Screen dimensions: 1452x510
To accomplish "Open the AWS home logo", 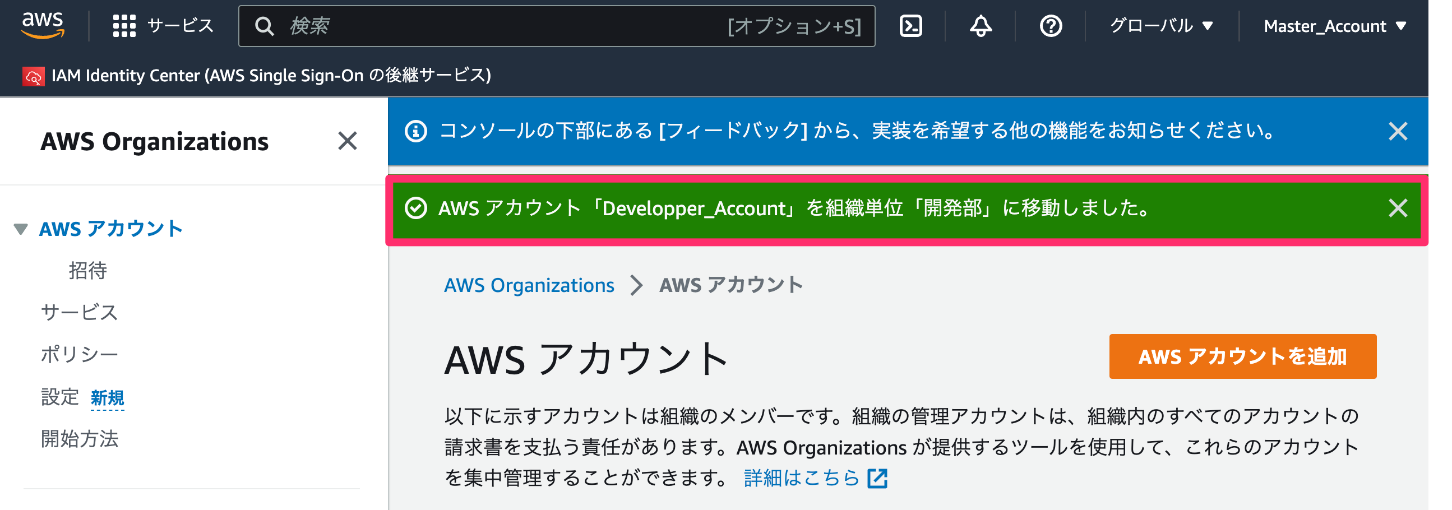I will point(42,25).
